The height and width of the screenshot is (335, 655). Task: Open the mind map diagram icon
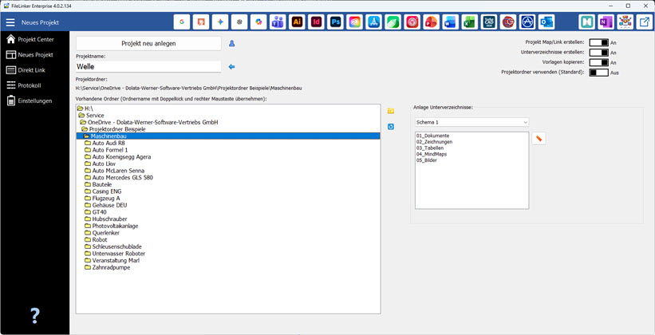coord(625,22)
